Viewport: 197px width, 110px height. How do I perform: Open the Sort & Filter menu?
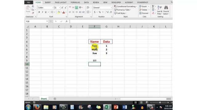tap(160, 10)
